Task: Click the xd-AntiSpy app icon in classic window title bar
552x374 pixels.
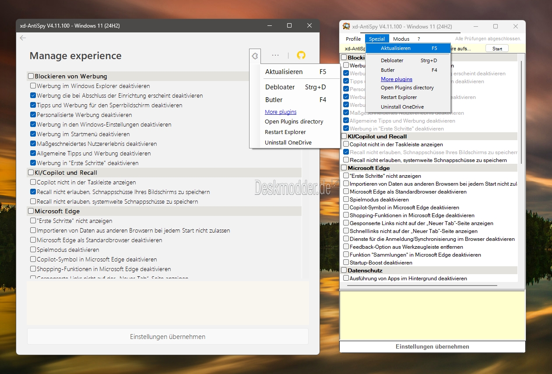Action: 346,26
